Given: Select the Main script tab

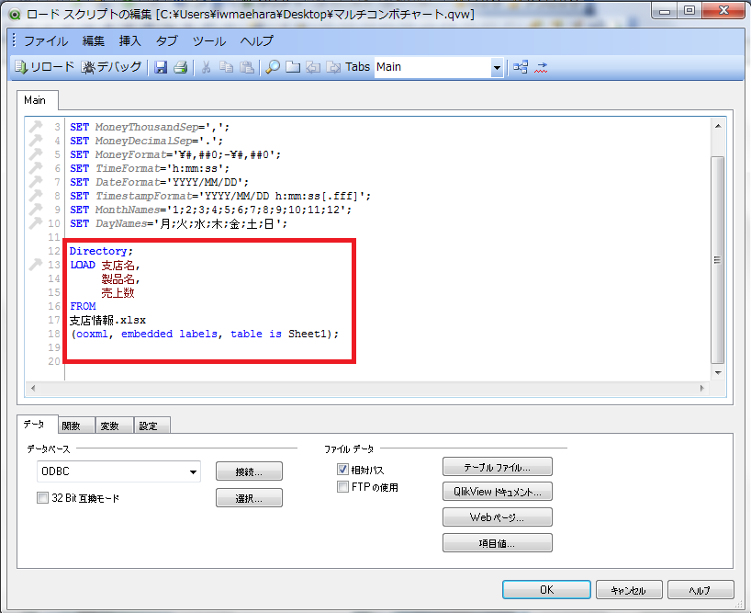Looking at the screenshot, I should [x=37, y=100].
